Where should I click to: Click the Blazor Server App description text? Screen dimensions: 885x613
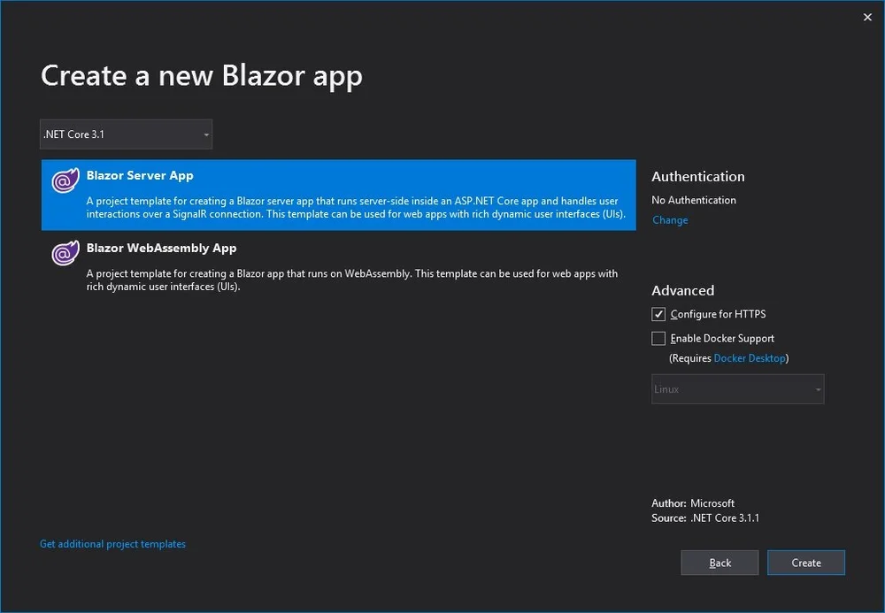[356, 208]
